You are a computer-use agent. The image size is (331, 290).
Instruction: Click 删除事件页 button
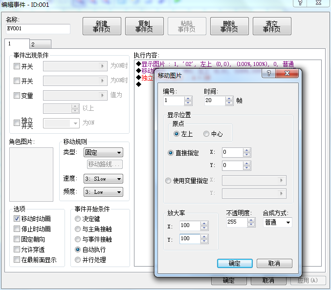[229, 26]
